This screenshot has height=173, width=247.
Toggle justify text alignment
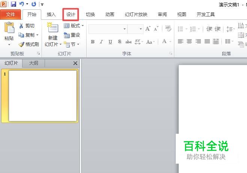point(207,41)
